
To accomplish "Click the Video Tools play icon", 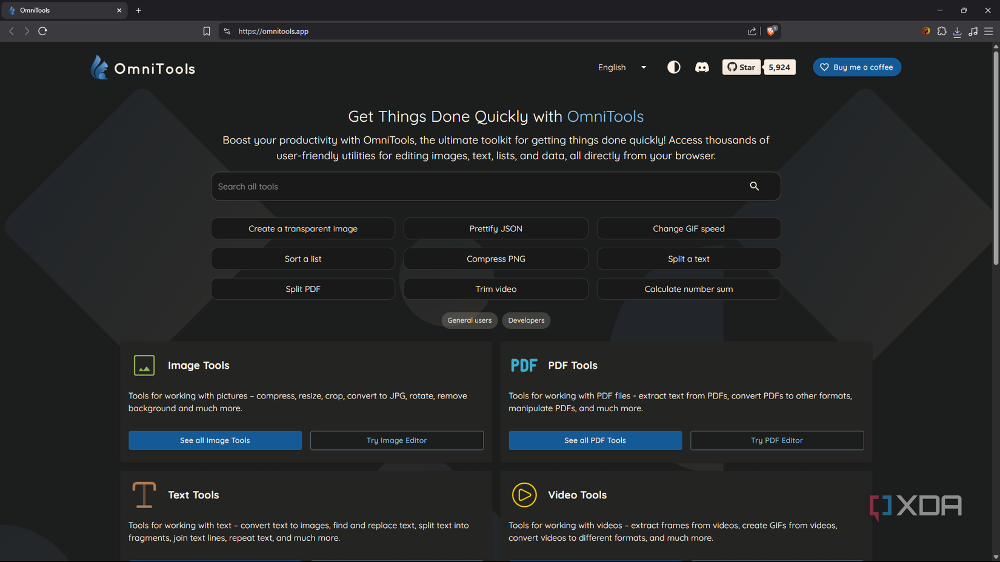I will click(x=524, y=495).
